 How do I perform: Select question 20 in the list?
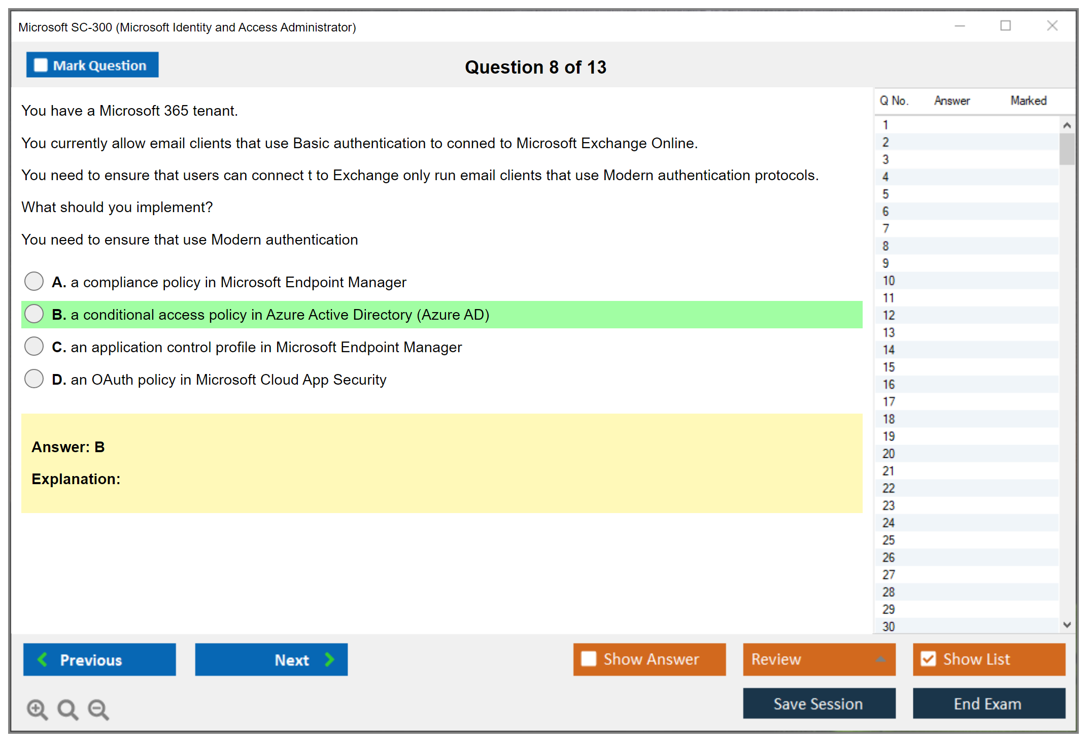889,454
